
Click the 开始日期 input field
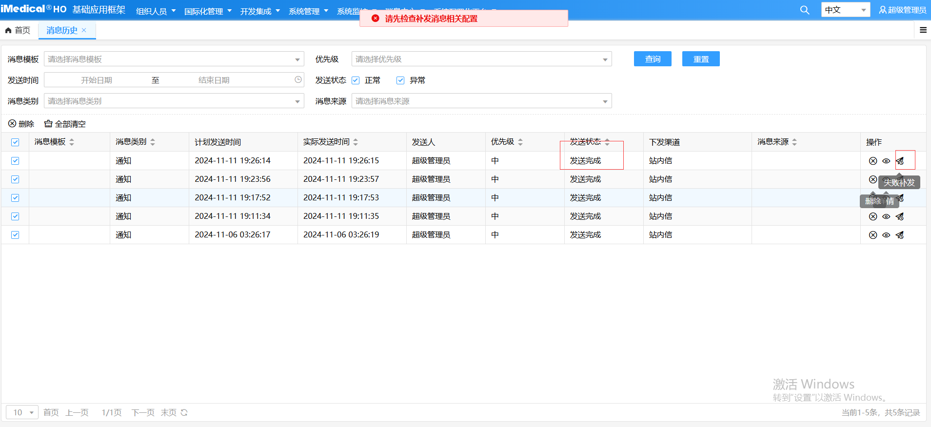point(97,80)
